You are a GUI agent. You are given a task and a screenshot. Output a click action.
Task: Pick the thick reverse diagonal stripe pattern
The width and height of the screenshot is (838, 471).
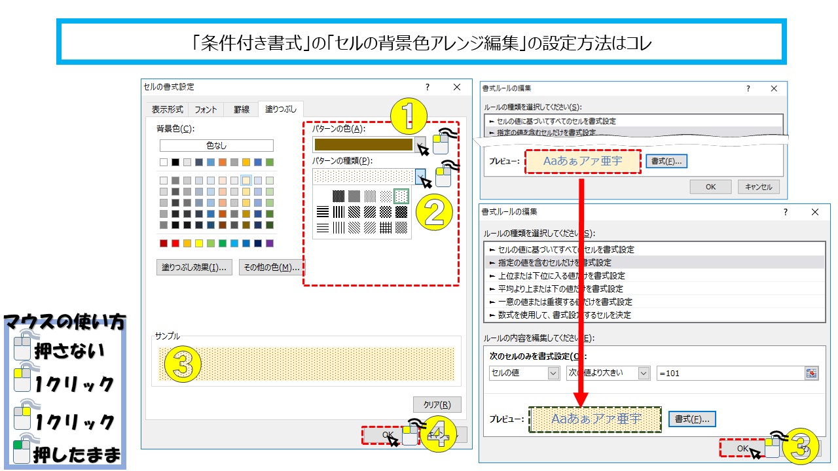click(x=354, y=212)
